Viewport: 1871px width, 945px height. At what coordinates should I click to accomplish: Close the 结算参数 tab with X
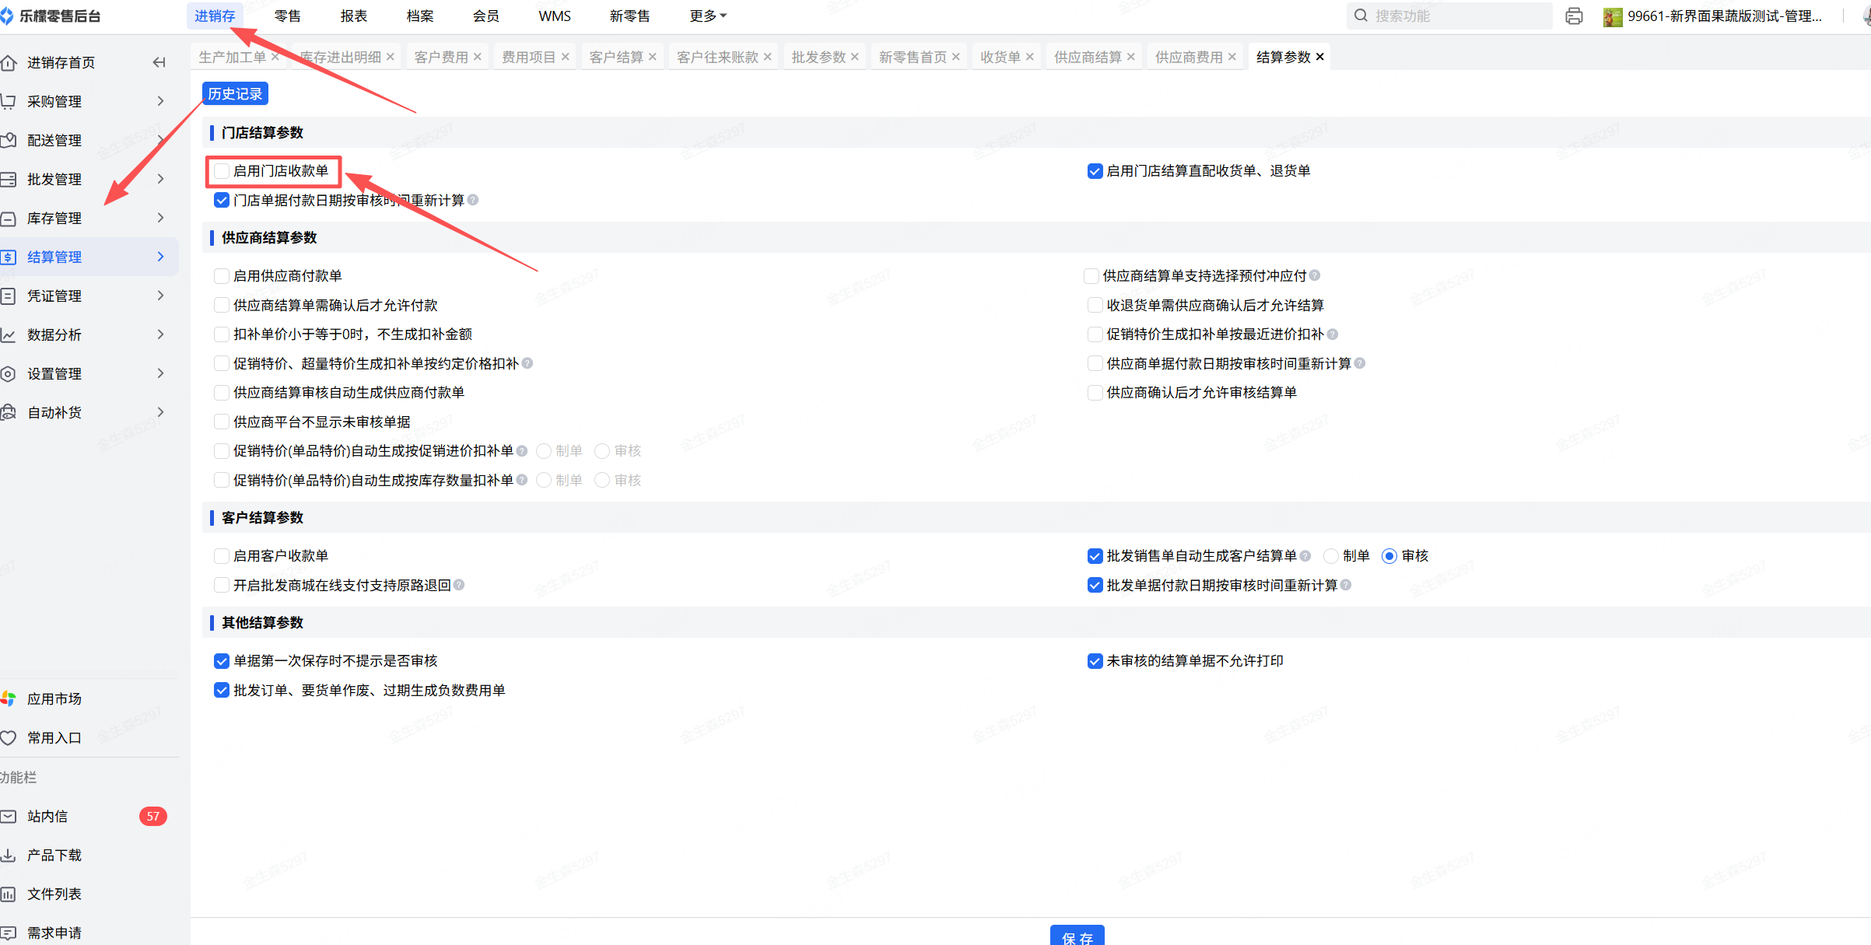1320,57
